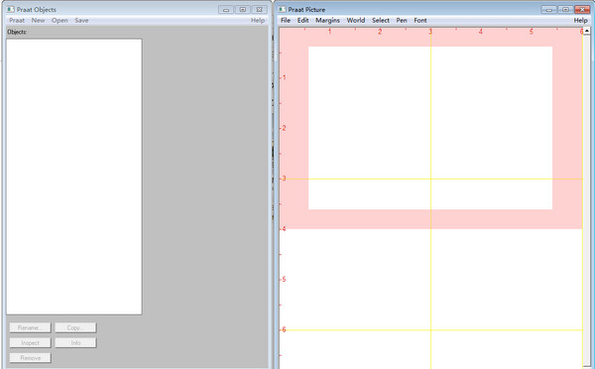The image size is (595, 369).
Task: Open Help in the Praat Picture window
Action: 580,21
